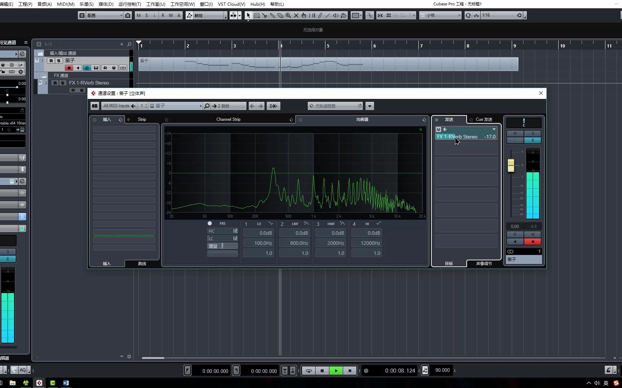
Task: Click channel settings search icon
Action: [x=207, y=106]
